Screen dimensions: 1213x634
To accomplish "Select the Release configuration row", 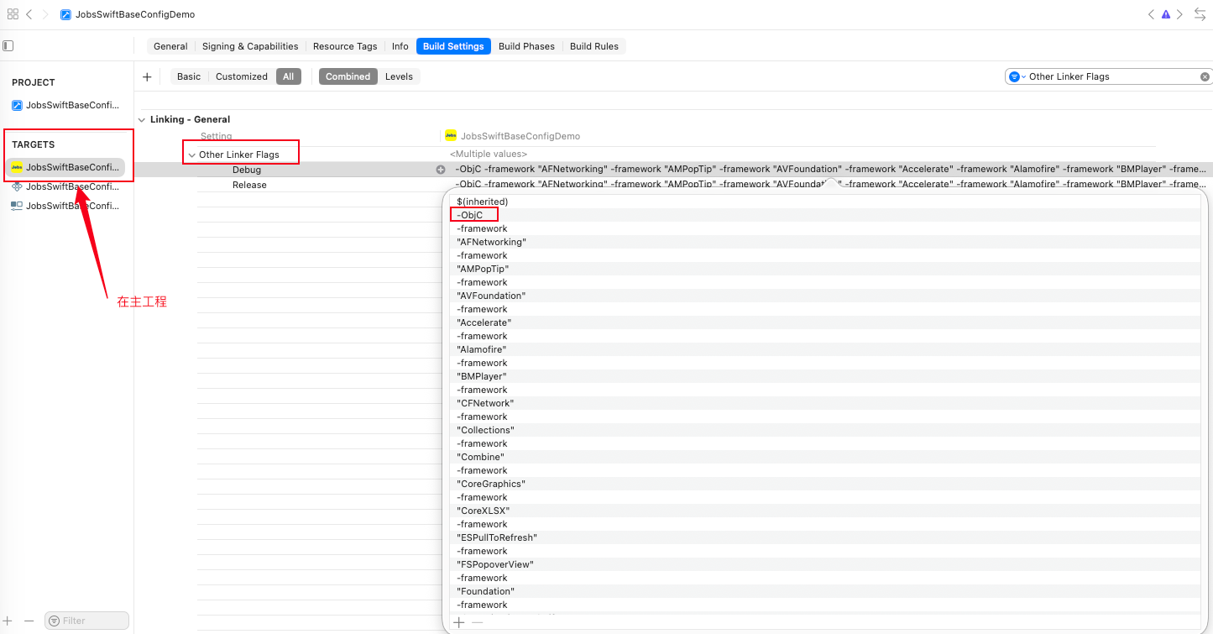I will [x=249, y=185].
